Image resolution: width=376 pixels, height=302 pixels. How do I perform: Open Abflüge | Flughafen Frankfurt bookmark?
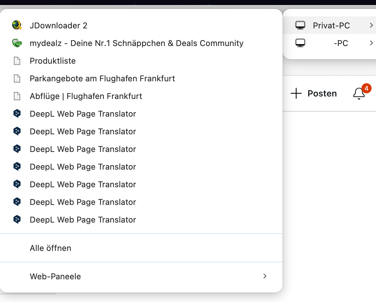coord(86,96)
